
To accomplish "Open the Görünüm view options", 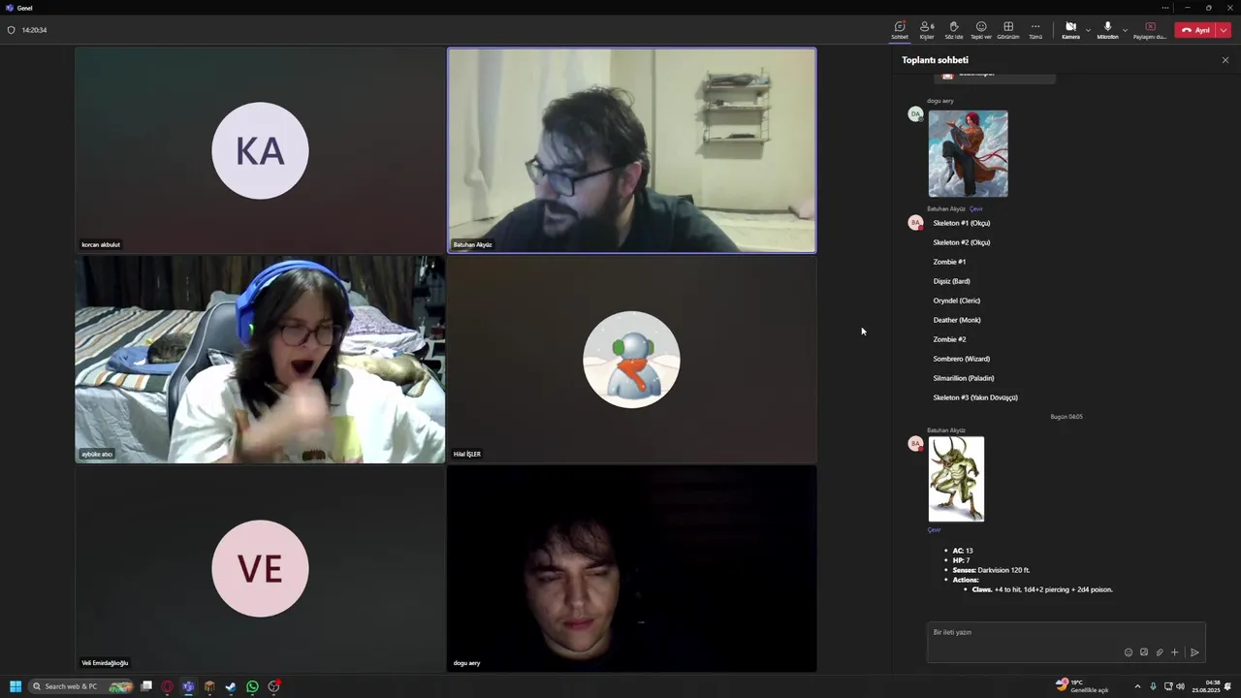I will point(1008,30).
